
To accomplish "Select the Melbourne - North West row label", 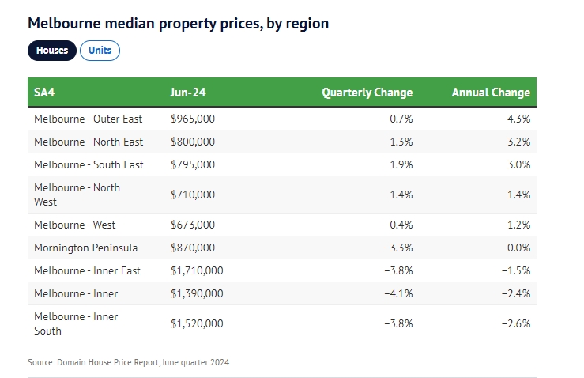I will pyautogui.click(x=77, y=195).
